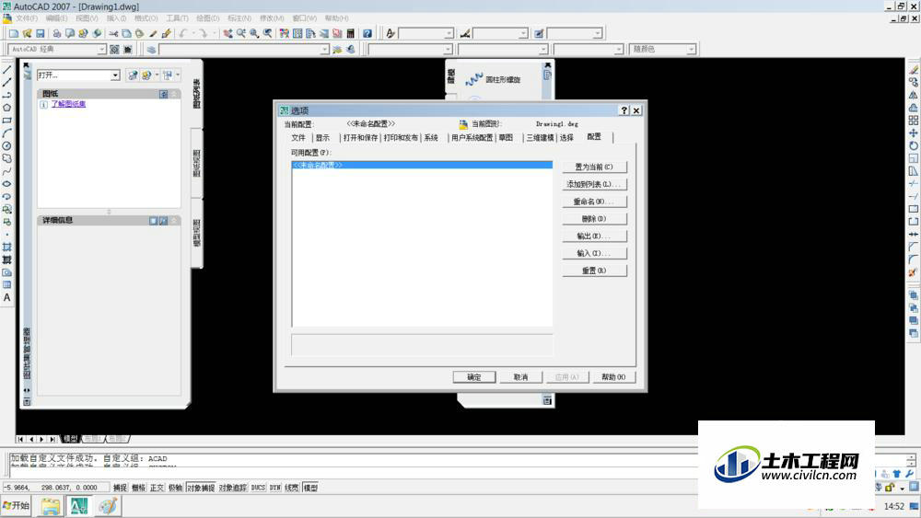The height and width of the screenshot is (518, 921).
Task: Select the Erase modify tool
Action: (914, 69)
